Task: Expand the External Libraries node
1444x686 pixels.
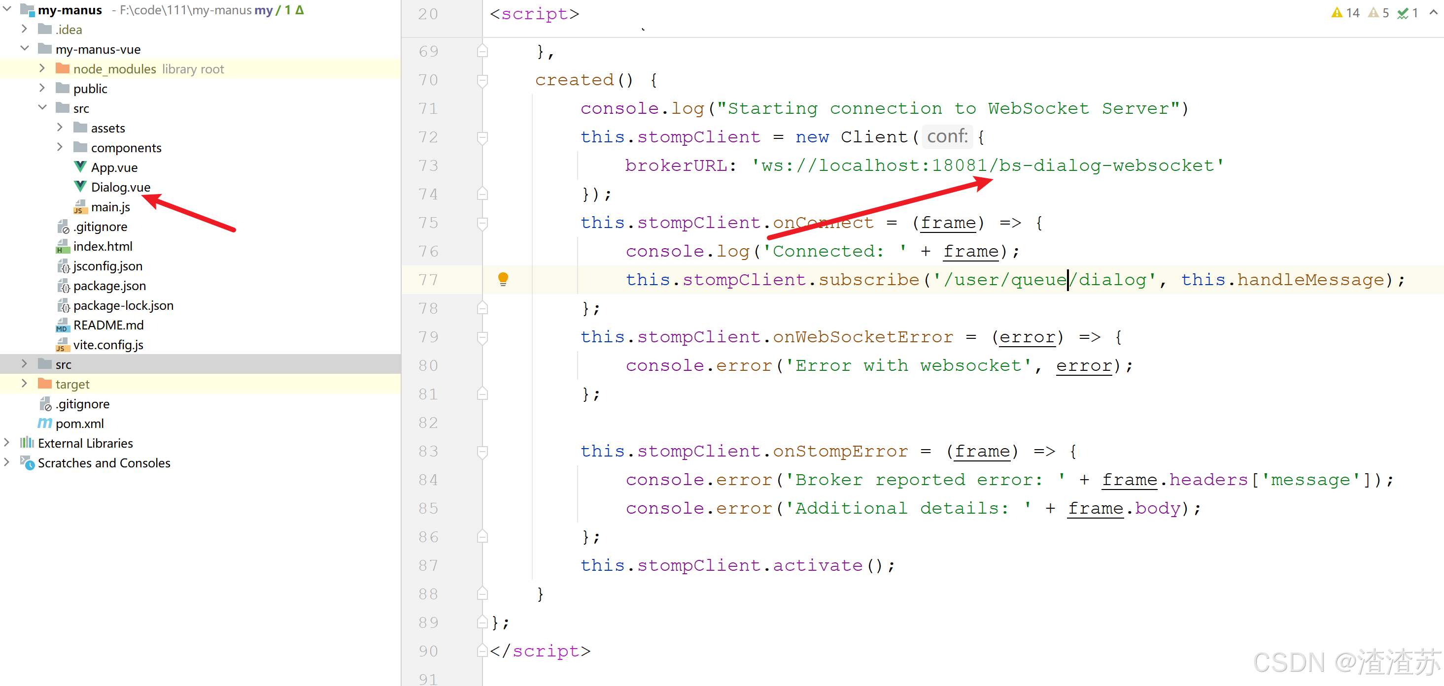Action: tap(7, 443)
